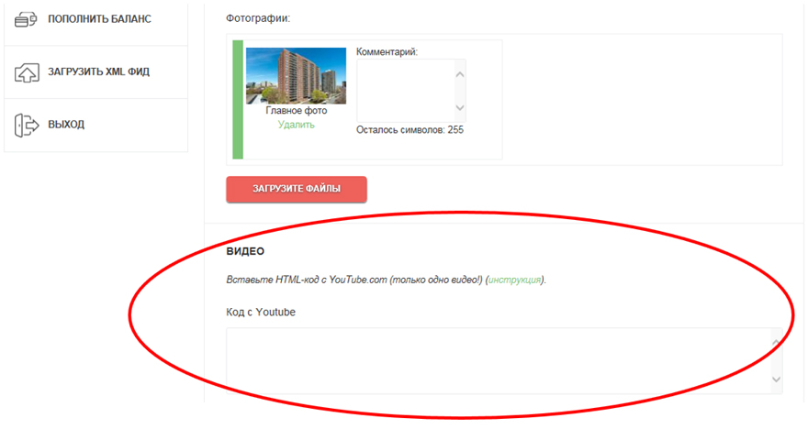Image resolution: width=808 pixels, height=429 pixels.
Task: Click the upload icon beside Загрузить XML фид
Action: (26, 71)
